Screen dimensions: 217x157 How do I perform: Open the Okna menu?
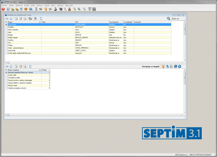point(53,6)
